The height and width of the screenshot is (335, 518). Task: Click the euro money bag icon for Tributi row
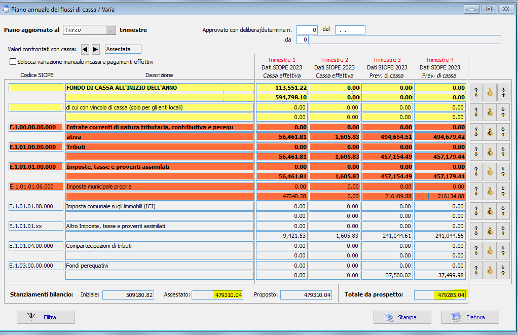[490, 151]
